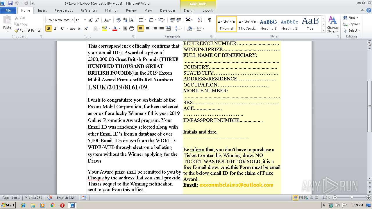Screen dimensions: 372x209
Task: Toggle Bold formatting
Action: pyautogui.click(x=49, y=28)
